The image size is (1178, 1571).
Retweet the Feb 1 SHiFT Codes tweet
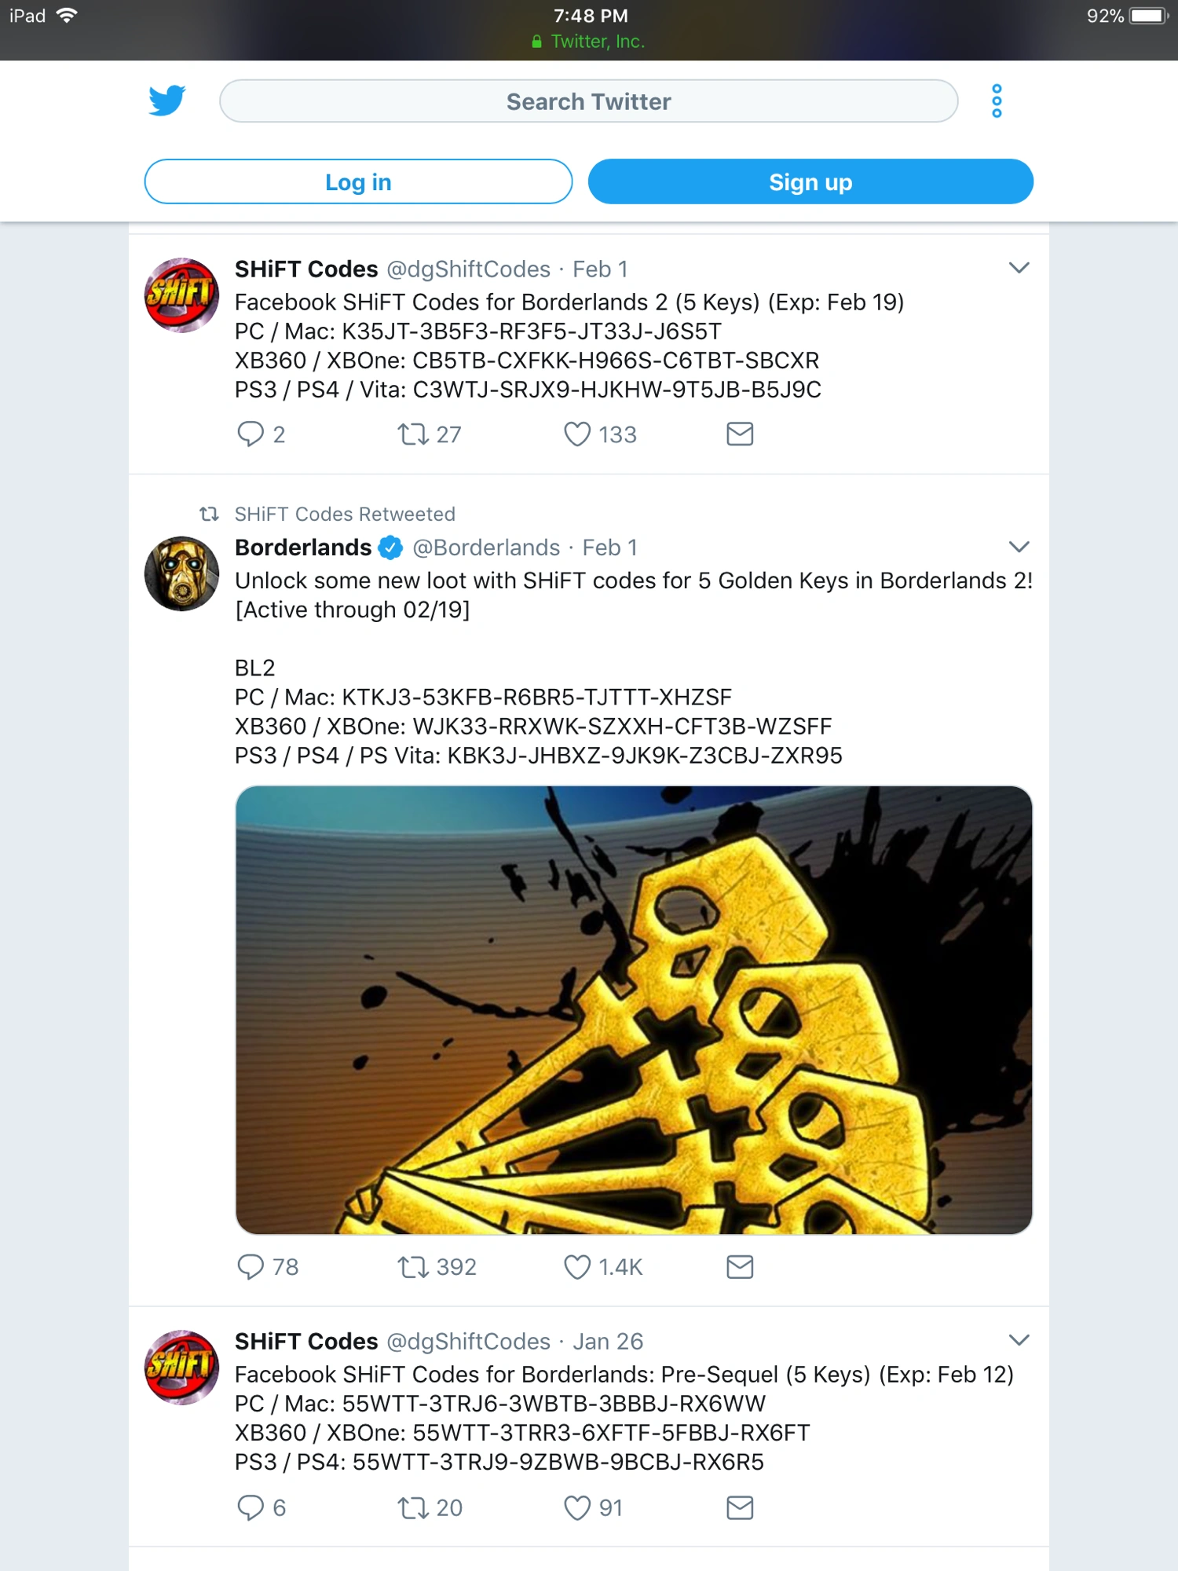point(412,434)
